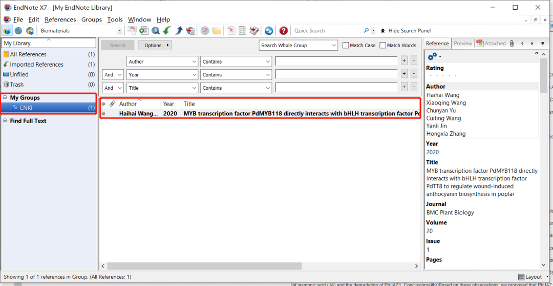Viewport: 553px width, 286px height.
Task: Click the blue Sync Library icon
Action: (269, 31)
